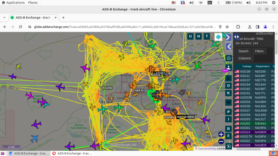278x156 pixels.
Task: Toggle the L labels button
Action: pos(229,78)
